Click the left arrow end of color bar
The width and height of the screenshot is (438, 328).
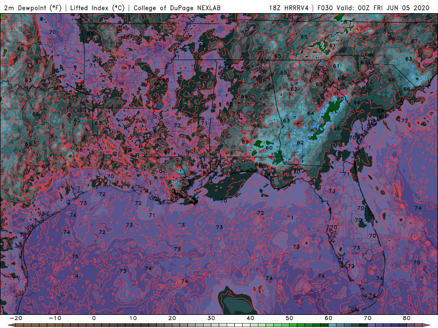coord(11,325)
